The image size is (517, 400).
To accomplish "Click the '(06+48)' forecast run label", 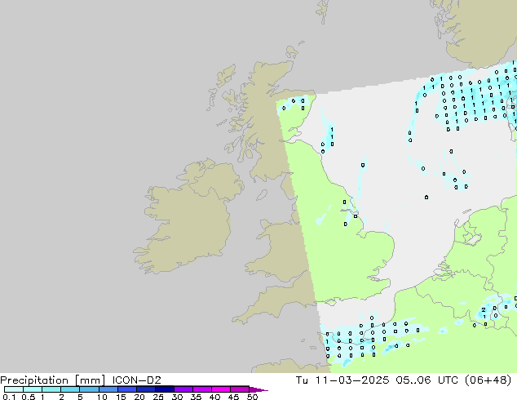I will coord(488,380).
